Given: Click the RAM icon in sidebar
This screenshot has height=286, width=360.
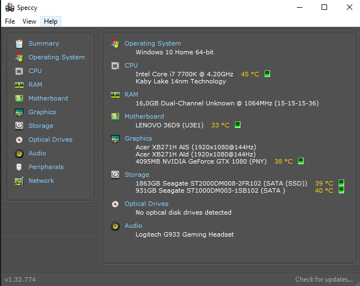Looking at the screenshot, I should pyautogui.click(x=19, y=85).
